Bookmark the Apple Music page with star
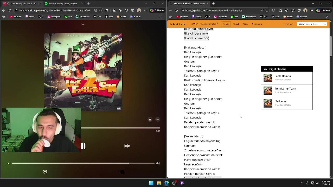 [x=100, y=10]
